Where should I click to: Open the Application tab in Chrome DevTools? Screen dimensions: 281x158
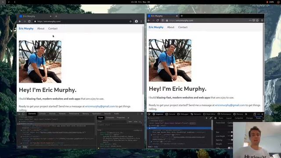point(97,114)
